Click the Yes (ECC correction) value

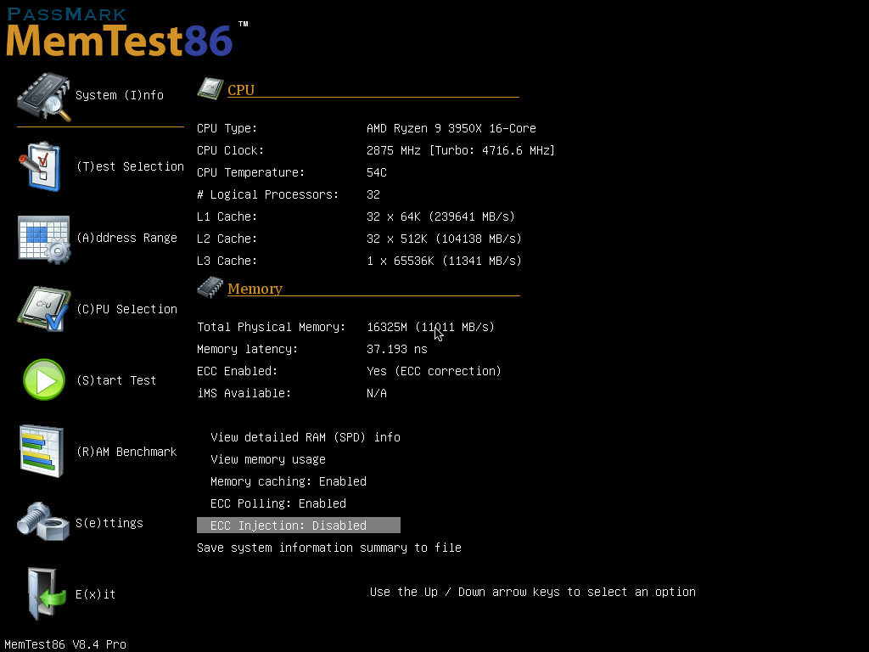point(434,371)
